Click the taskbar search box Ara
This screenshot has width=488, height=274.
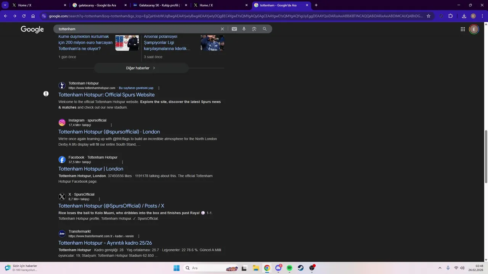click(211, 268)
